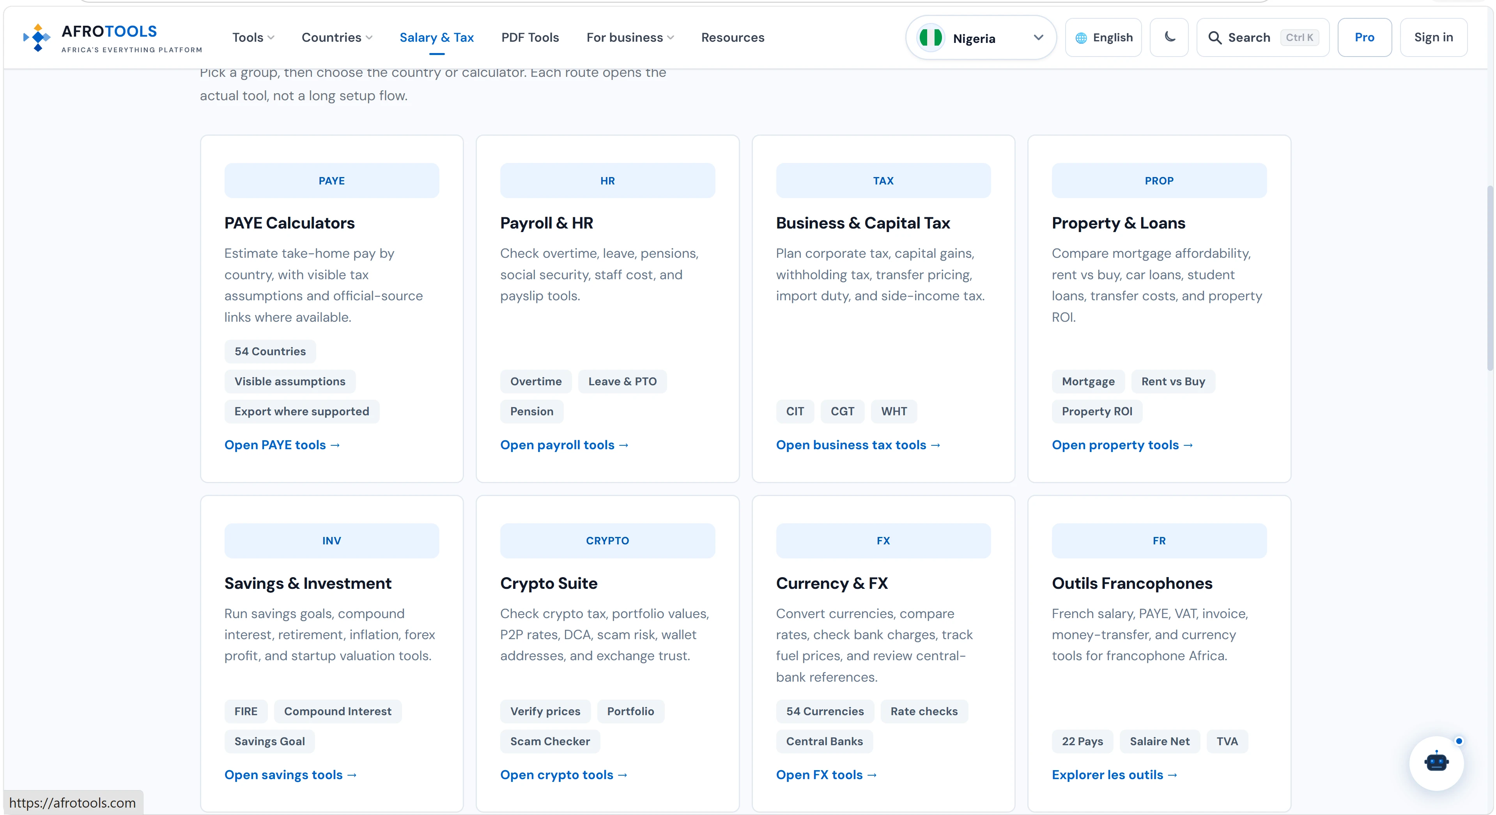Open the Nigeria country selector
This screenshot has height=815, width=1496.
[981, 38]
